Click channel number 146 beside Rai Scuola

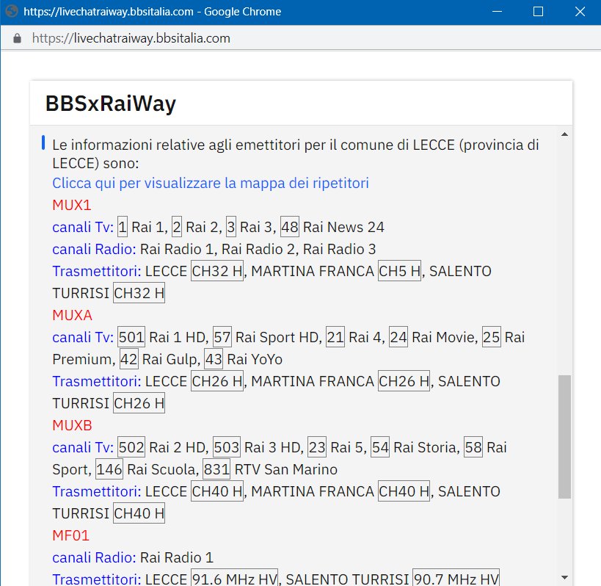(x=109, y=469)
